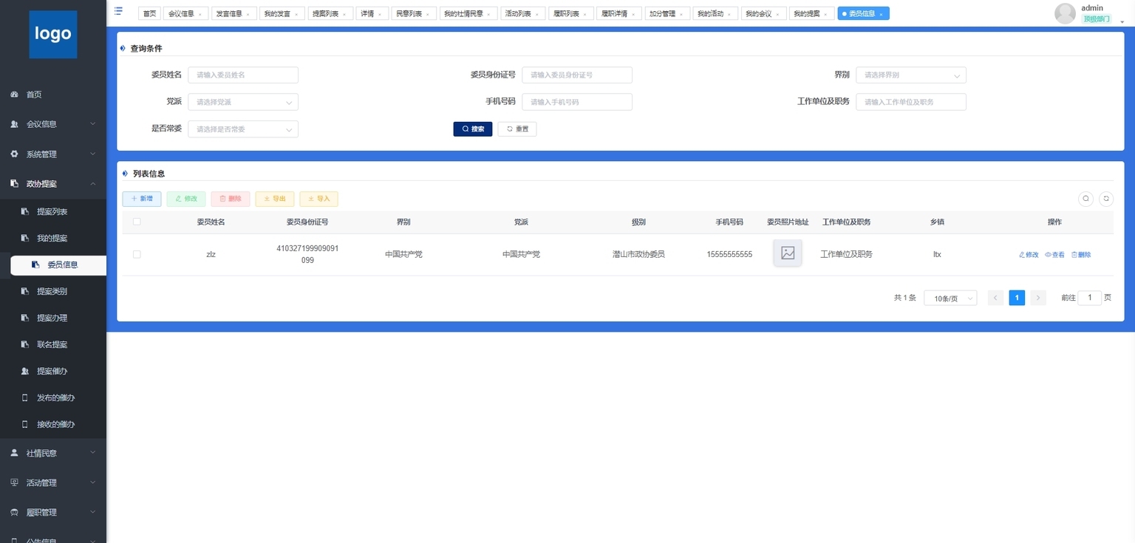The width and height of the screenshot is (1135, 543).
Task: Open 我的提案 in the sidebar
Action: click(x=52, y=239)
